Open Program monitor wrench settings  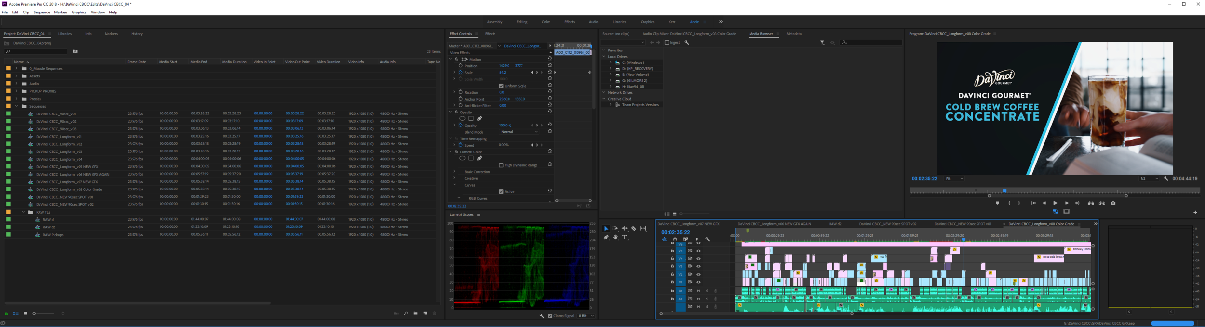(1166, 179)
